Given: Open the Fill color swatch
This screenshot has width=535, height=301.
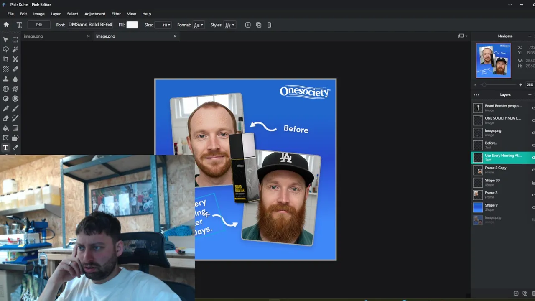Looking at the screenshot, I should tap(132, 25).
